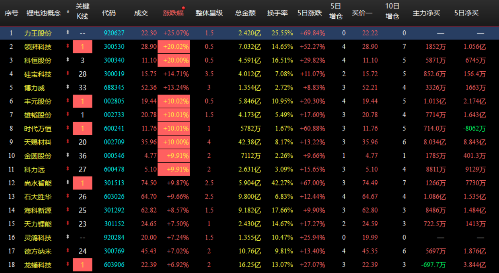499x273 pixels.
Task: Select the stock name 德方纳米
Action: (38, 251)
